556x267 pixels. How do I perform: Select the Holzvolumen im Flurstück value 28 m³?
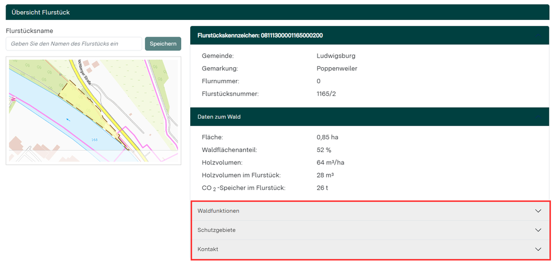pyautogui.click(x=325, y=175)
